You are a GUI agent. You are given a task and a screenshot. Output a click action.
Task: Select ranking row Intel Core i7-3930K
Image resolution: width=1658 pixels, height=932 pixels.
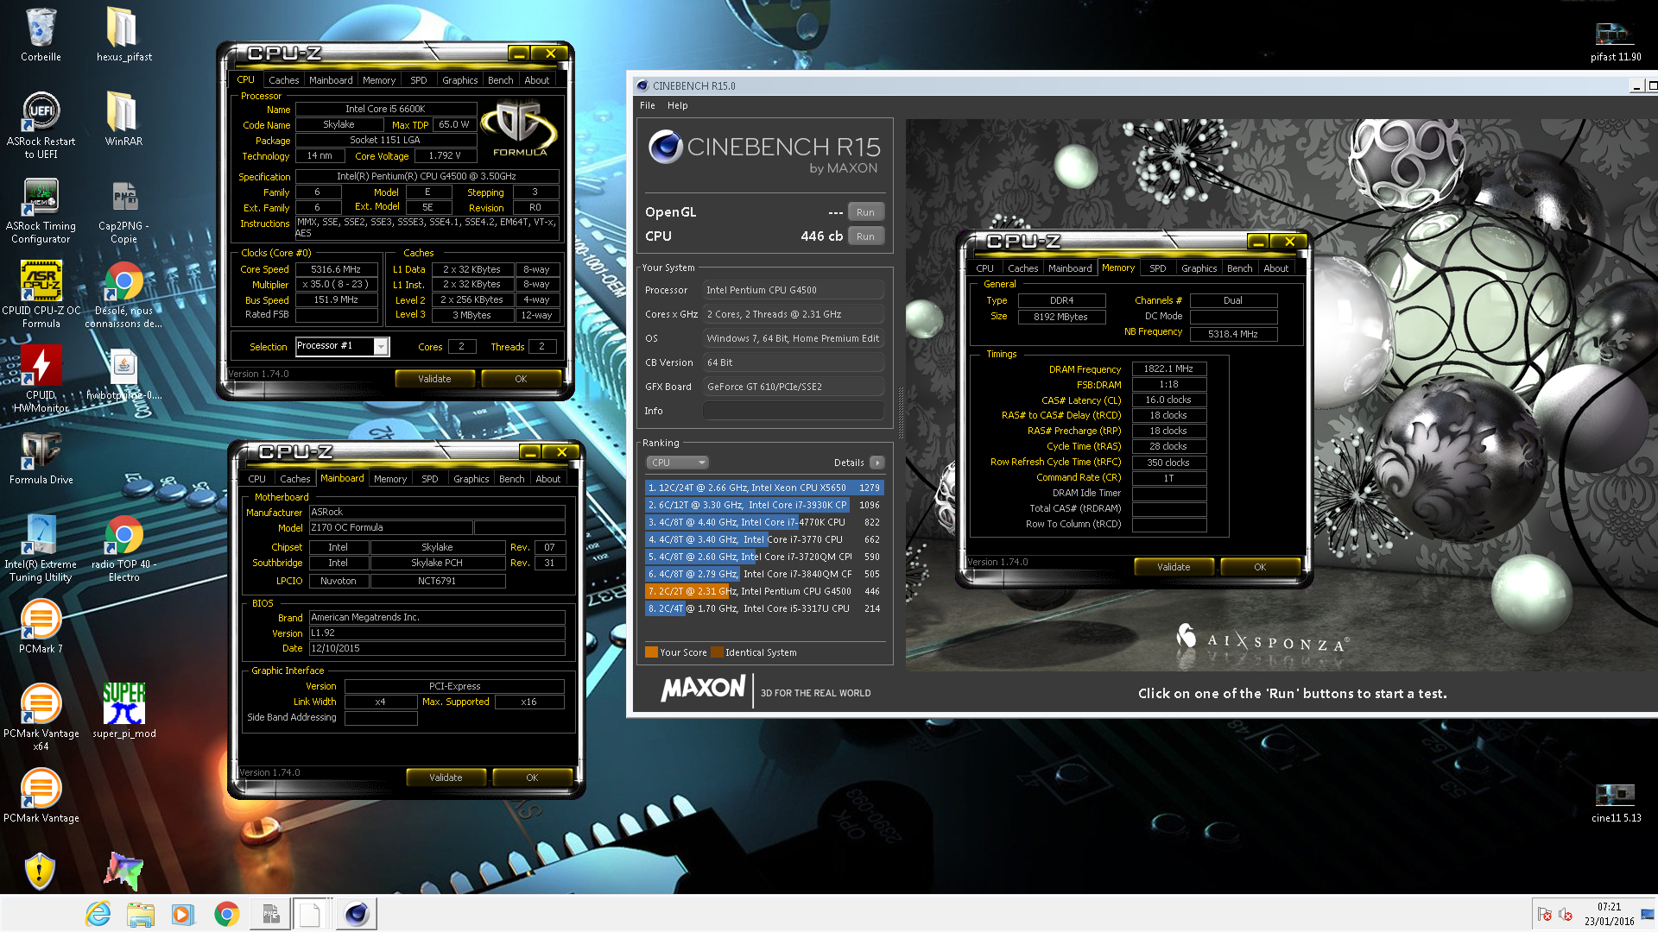coord(763,505)
